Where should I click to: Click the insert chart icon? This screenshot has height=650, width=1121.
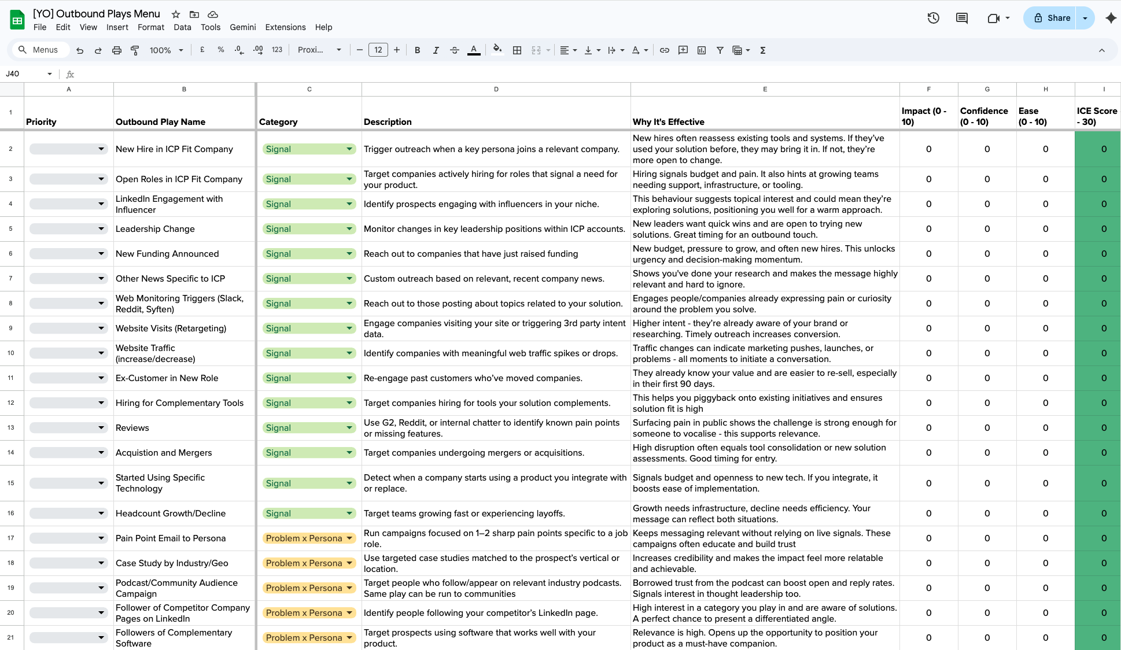coord(702,50)
